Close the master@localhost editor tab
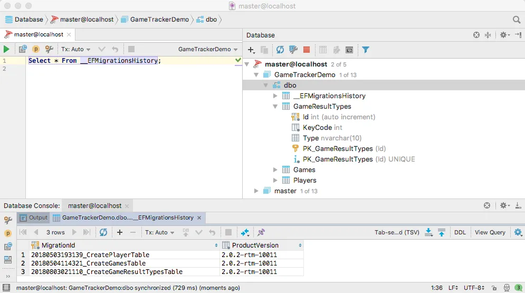The image size is (525, 293). click(x=69, y=34)
